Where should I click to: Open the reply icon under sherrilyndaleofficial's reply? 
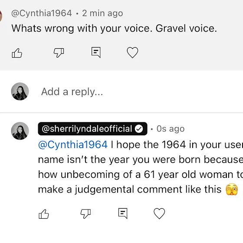pos(123,213)
